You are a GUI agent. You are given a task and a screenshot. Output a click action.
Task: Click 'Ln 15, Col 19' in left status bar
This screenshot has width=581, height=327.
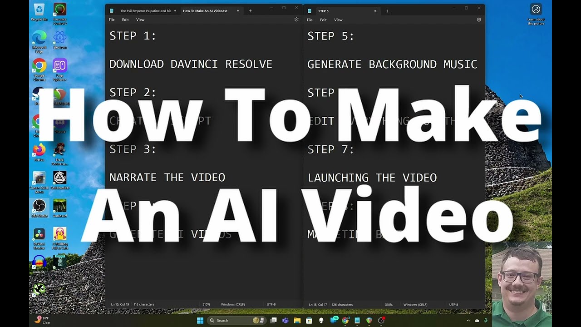[120, 304]
